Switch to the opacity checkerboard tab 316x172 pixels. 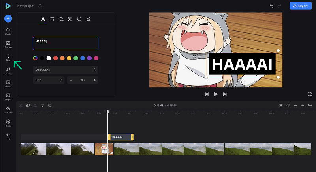pyautogui.click(x=70, y=19)
